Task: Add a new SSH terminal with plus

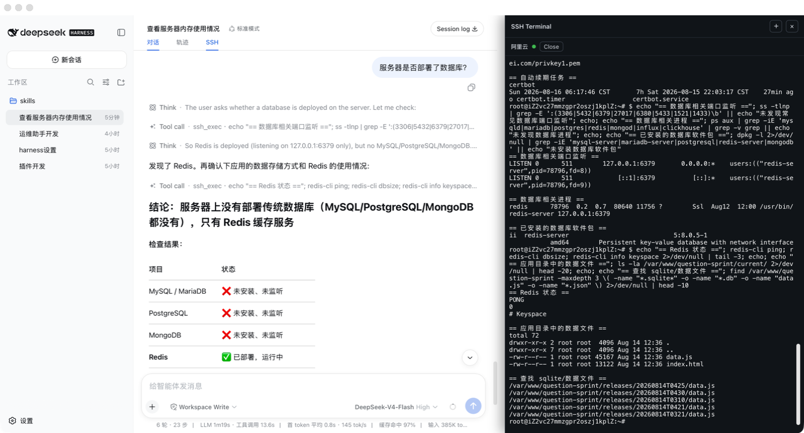Action: pos(776,26)
